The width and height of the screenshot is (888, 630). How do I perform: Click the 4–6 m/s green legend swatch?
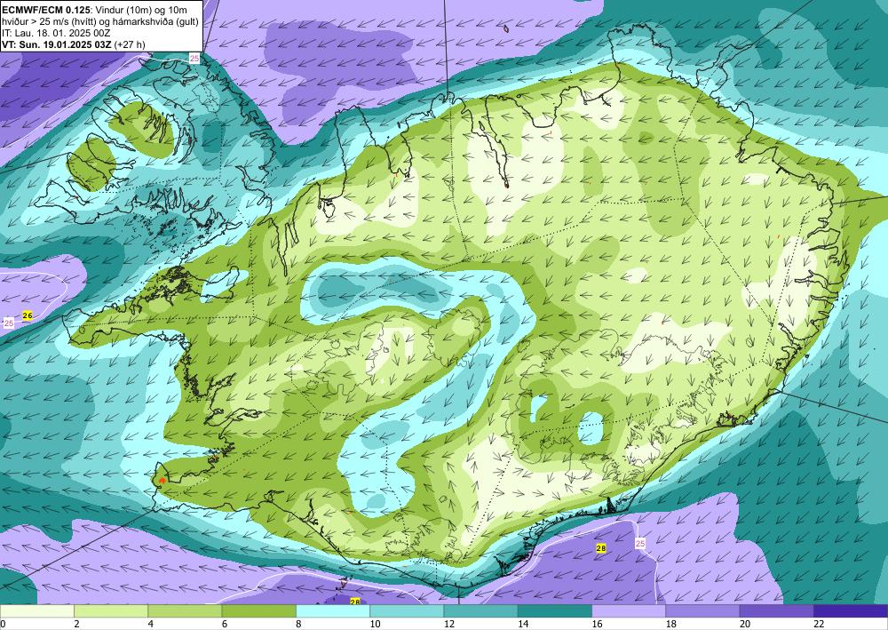185,611
